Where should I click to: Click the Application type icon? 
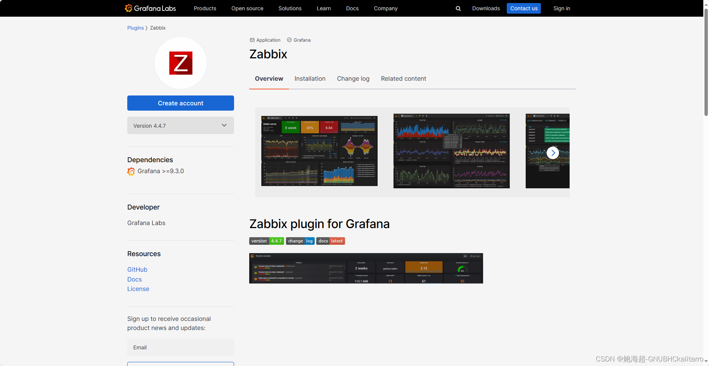coord(252,40)
